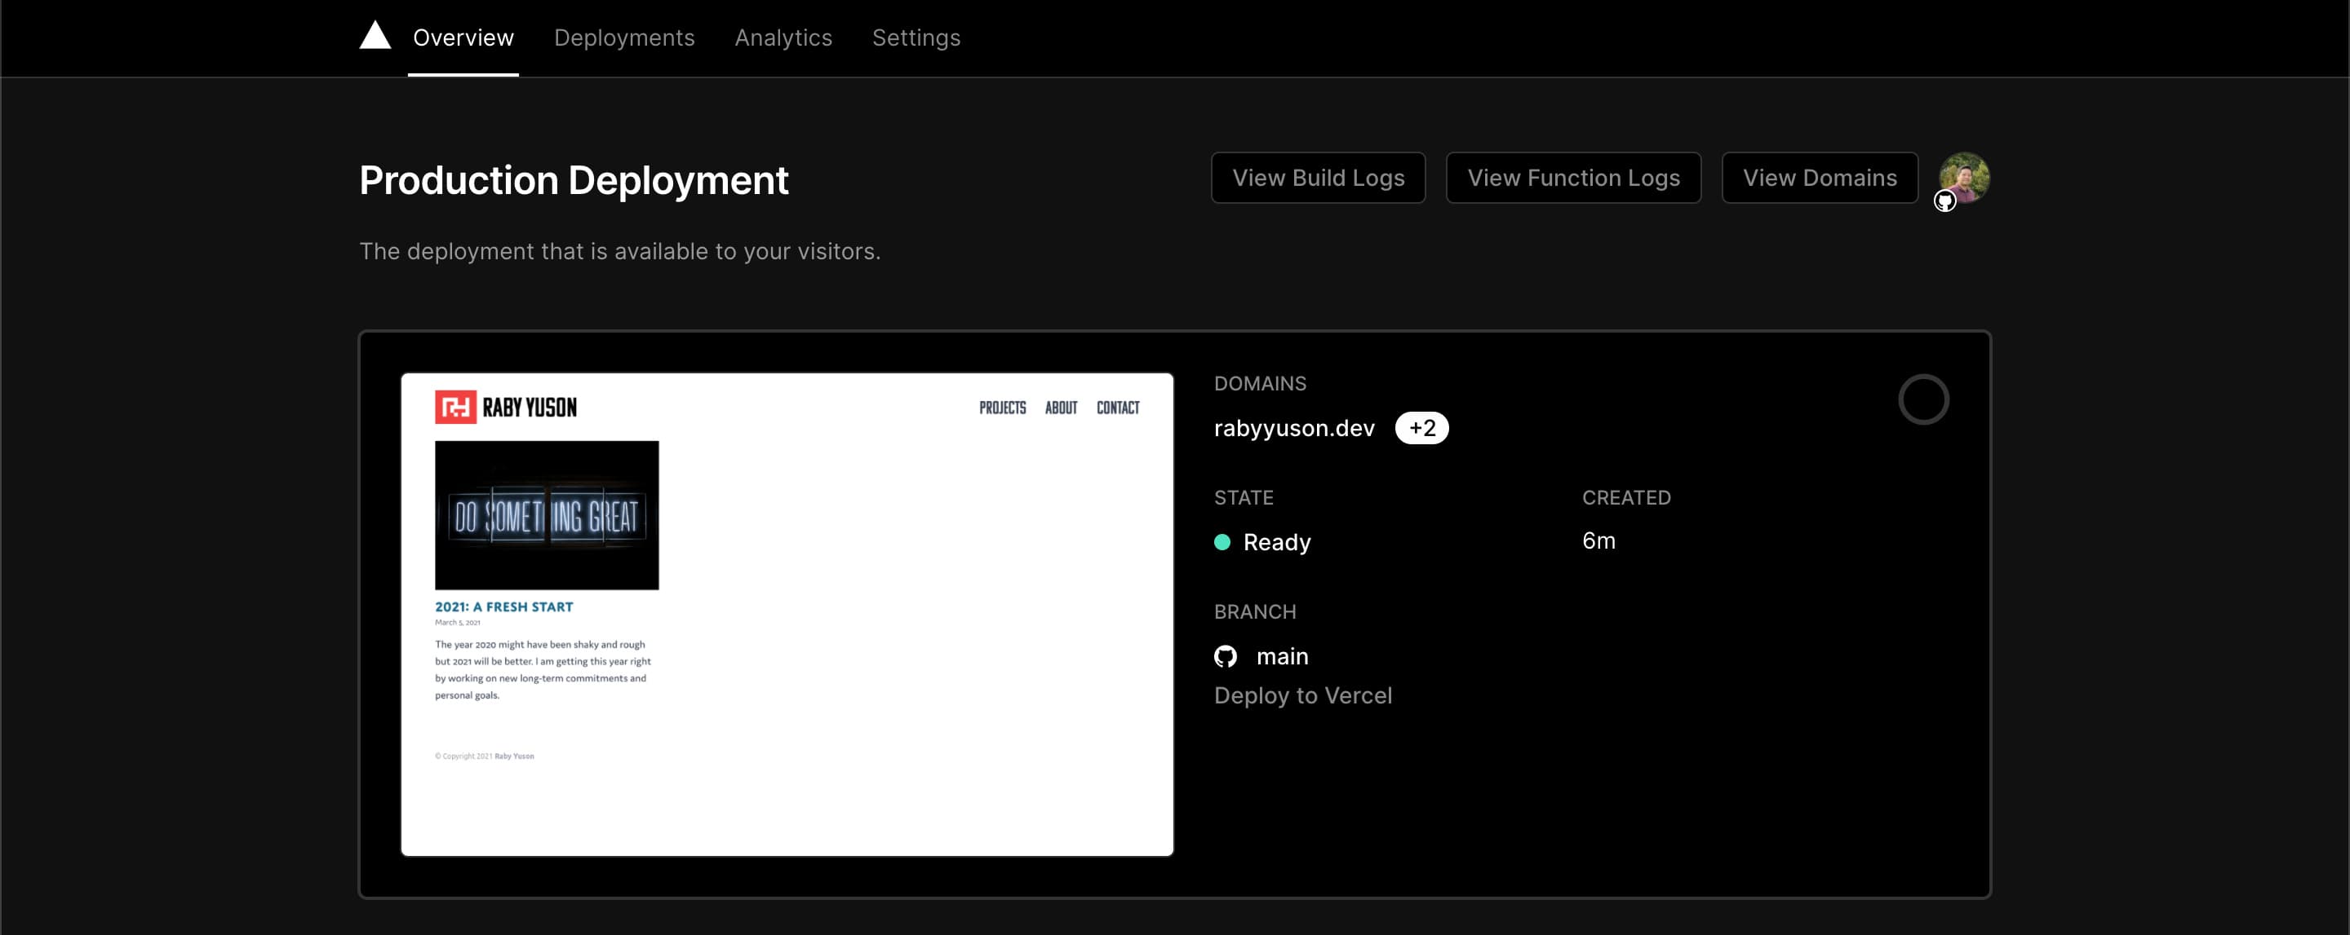Click View Build Logs button
The image size is (2350, 935).
click(x=1317, y=178)
